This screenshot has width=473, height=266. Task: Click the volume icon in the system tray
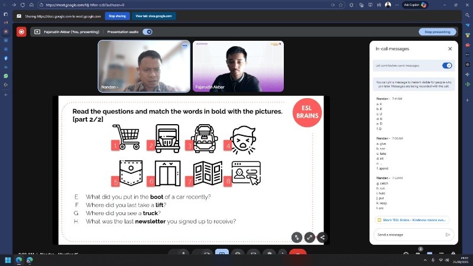coord(447,260)
